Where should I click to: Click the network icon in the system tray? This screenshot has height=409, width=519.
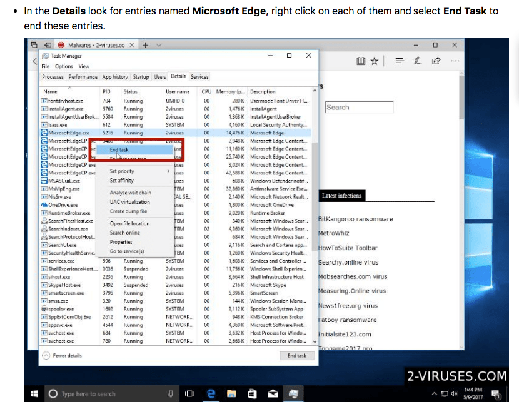(x=444, y=394)
